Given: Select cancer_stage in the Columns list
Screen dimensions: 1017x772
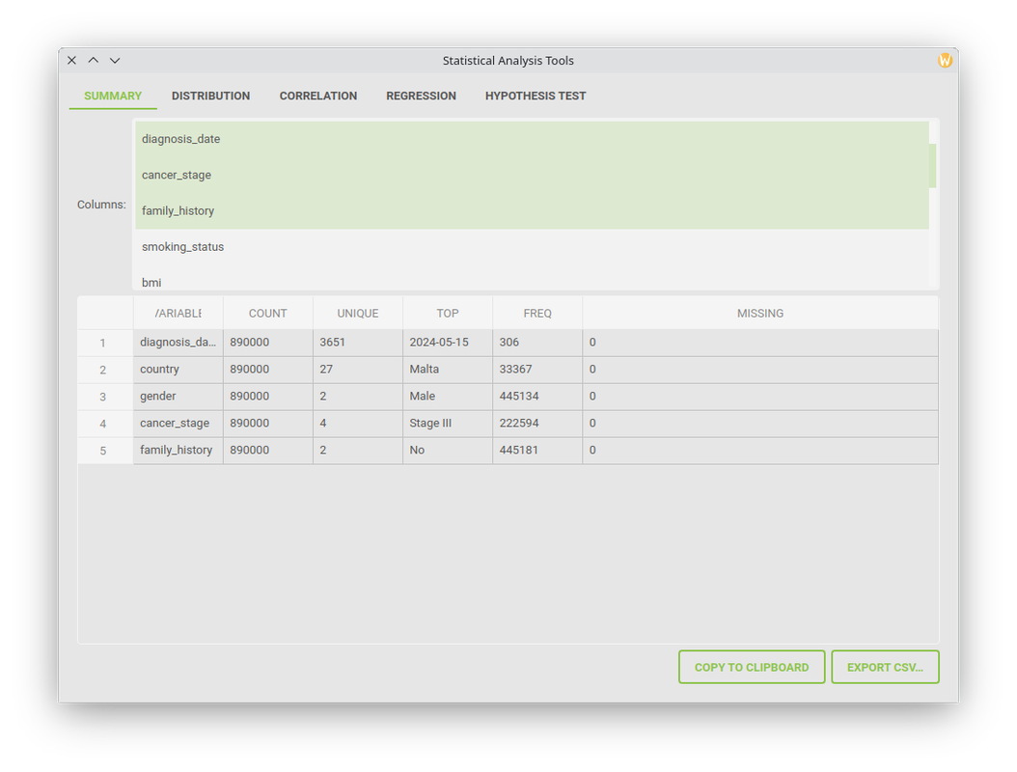Looking at the screenshot, I should [x=532, y=176].
